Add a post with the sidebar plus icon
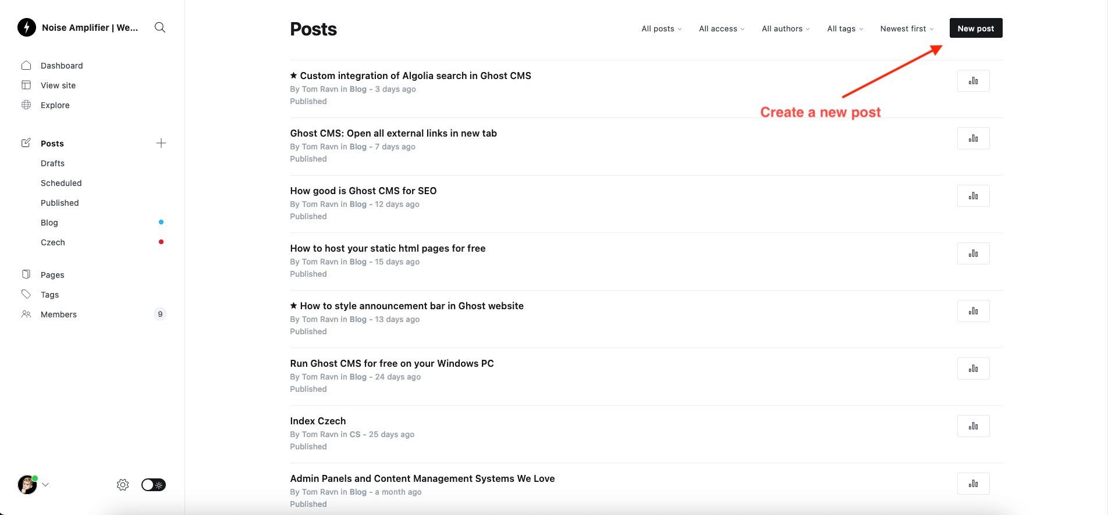1108x515 pixels. click(x=161, y=143)
